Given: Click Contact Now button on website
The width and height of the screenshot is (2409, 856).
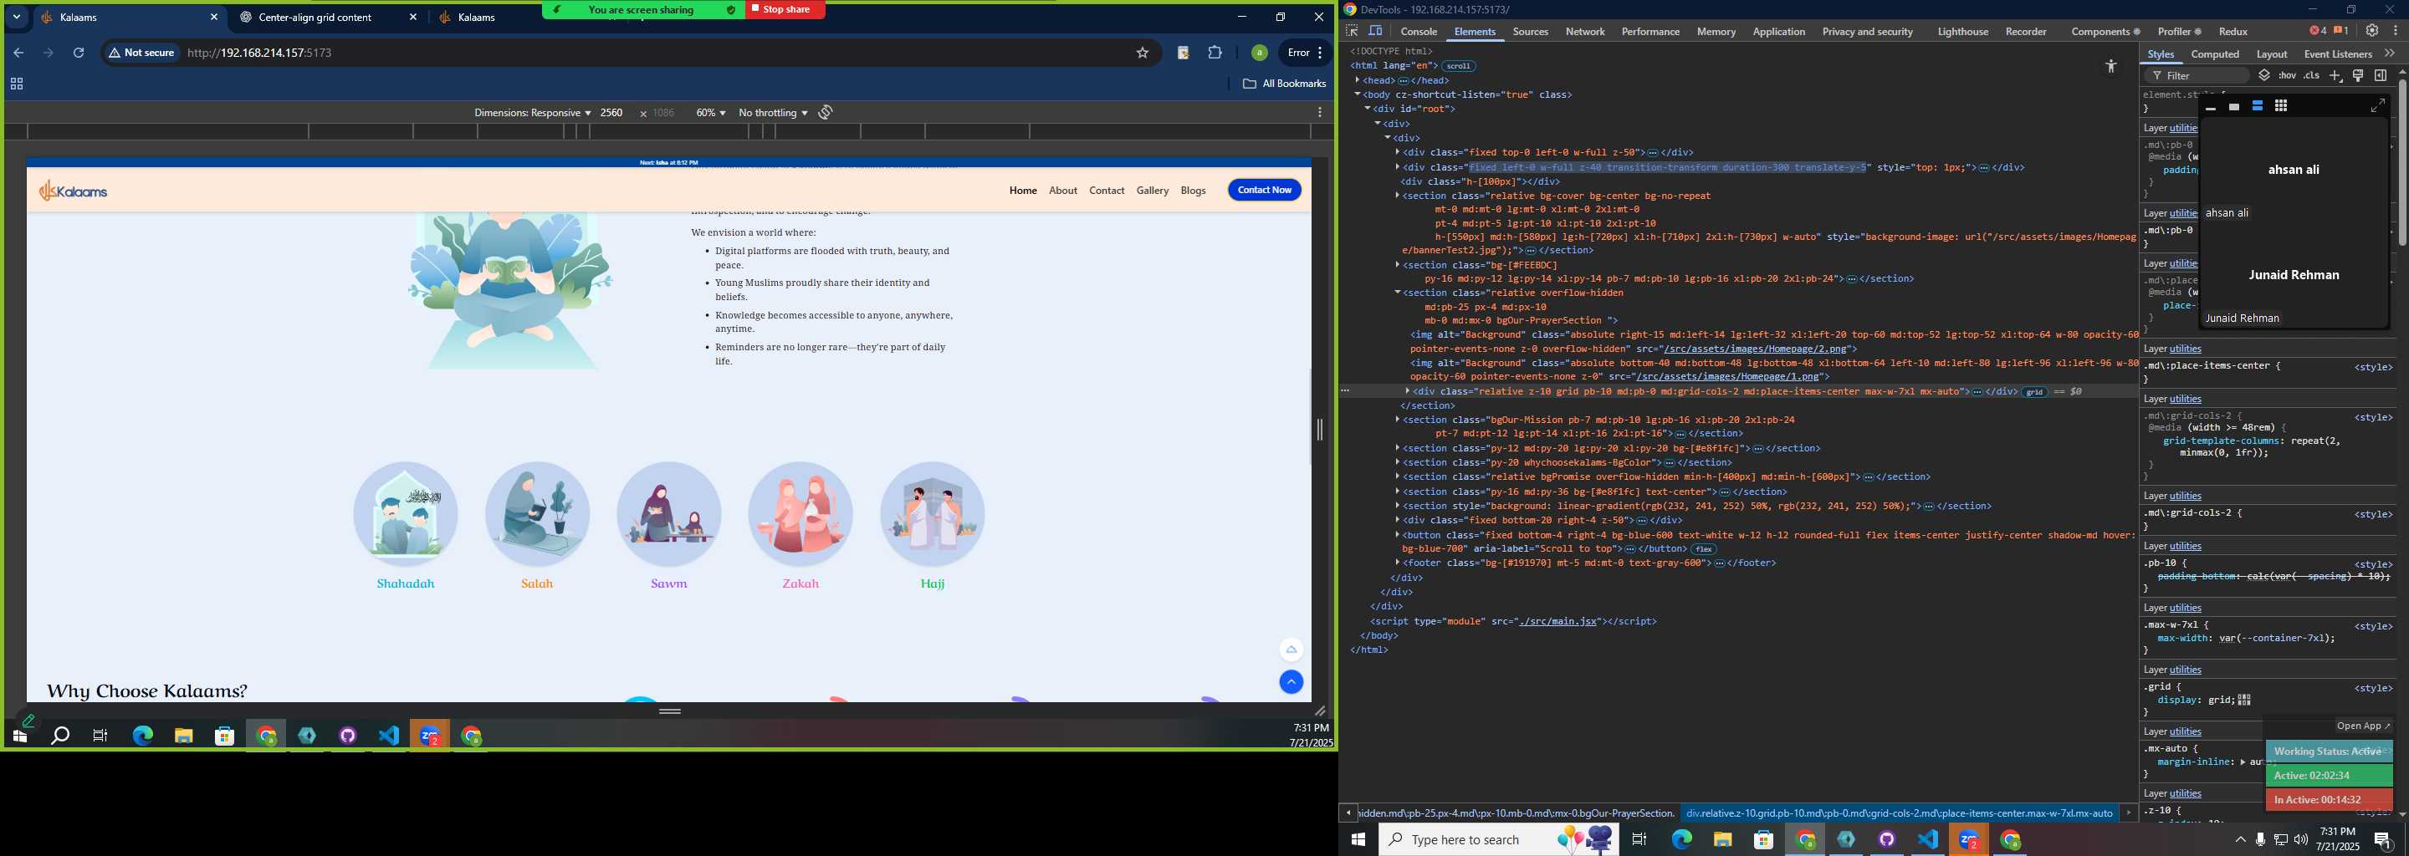Looking at the screenshot, I should click(1265, 190).
